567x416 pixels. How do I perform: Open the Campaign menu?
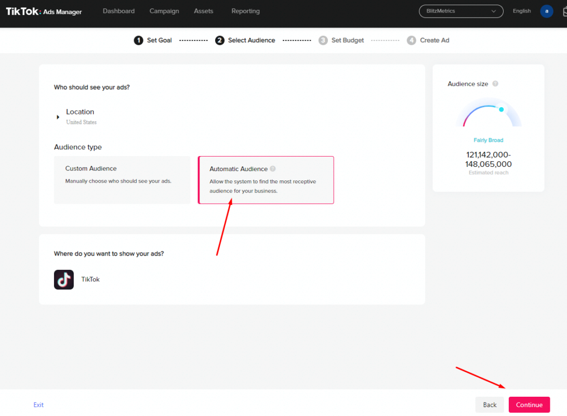point(164,11)
